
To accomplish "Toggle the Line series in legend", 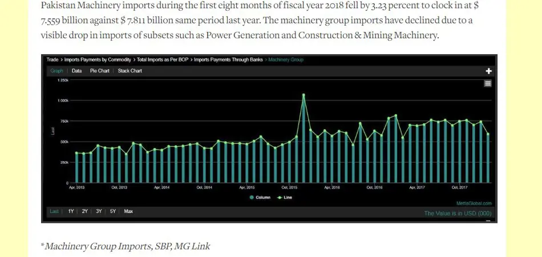I will click(x=284, y=197).
